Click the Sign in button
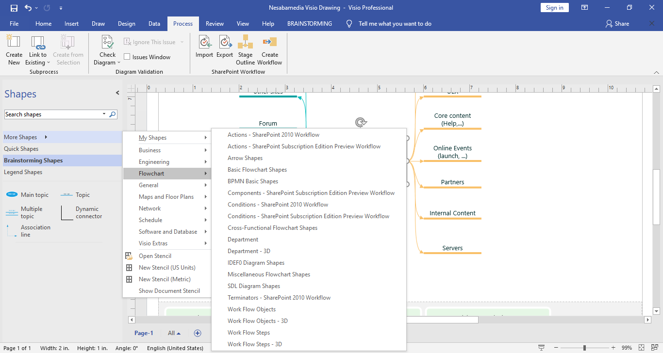Viewport: 663px width, 353px height. click(x=554, y=8)
